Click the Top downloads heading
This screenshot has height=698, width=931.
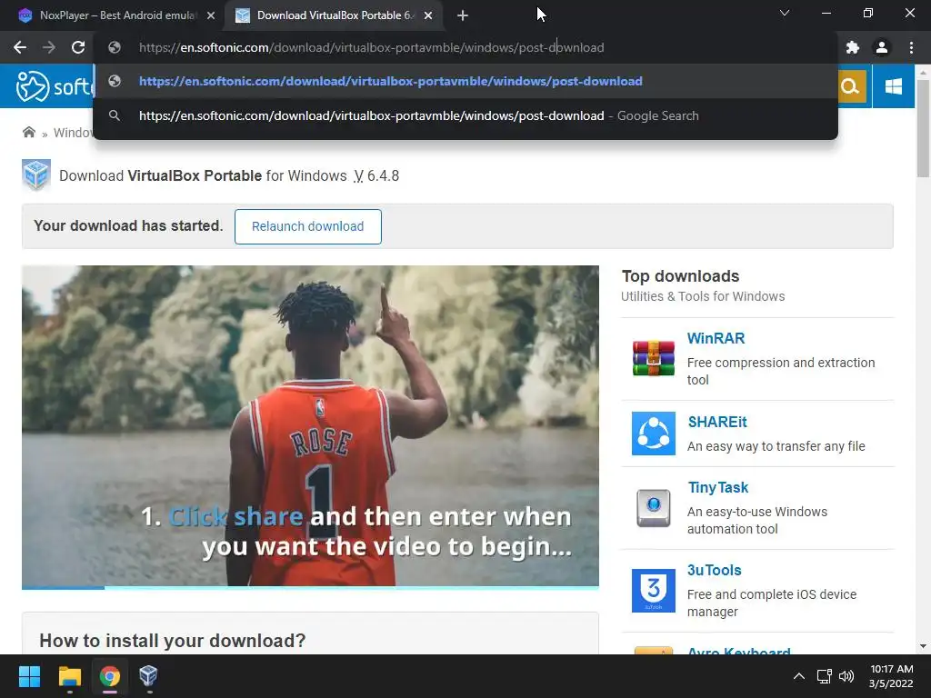coord(680,276)
